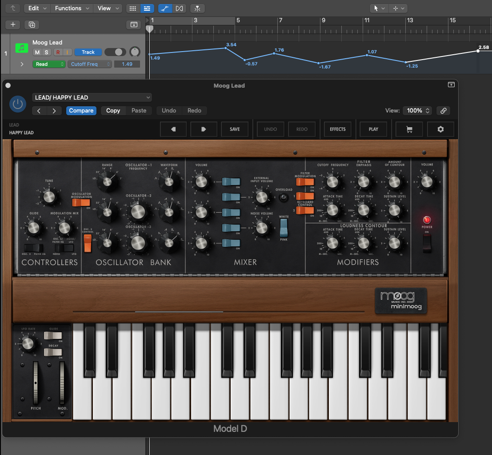Open the Read automation mode dropdown
This screenshot has width=492, height=455.
click(x=49, y=64)
